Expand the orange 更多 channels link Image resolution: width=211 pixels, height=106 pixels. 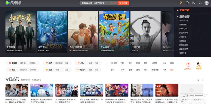tap(172, 70)
